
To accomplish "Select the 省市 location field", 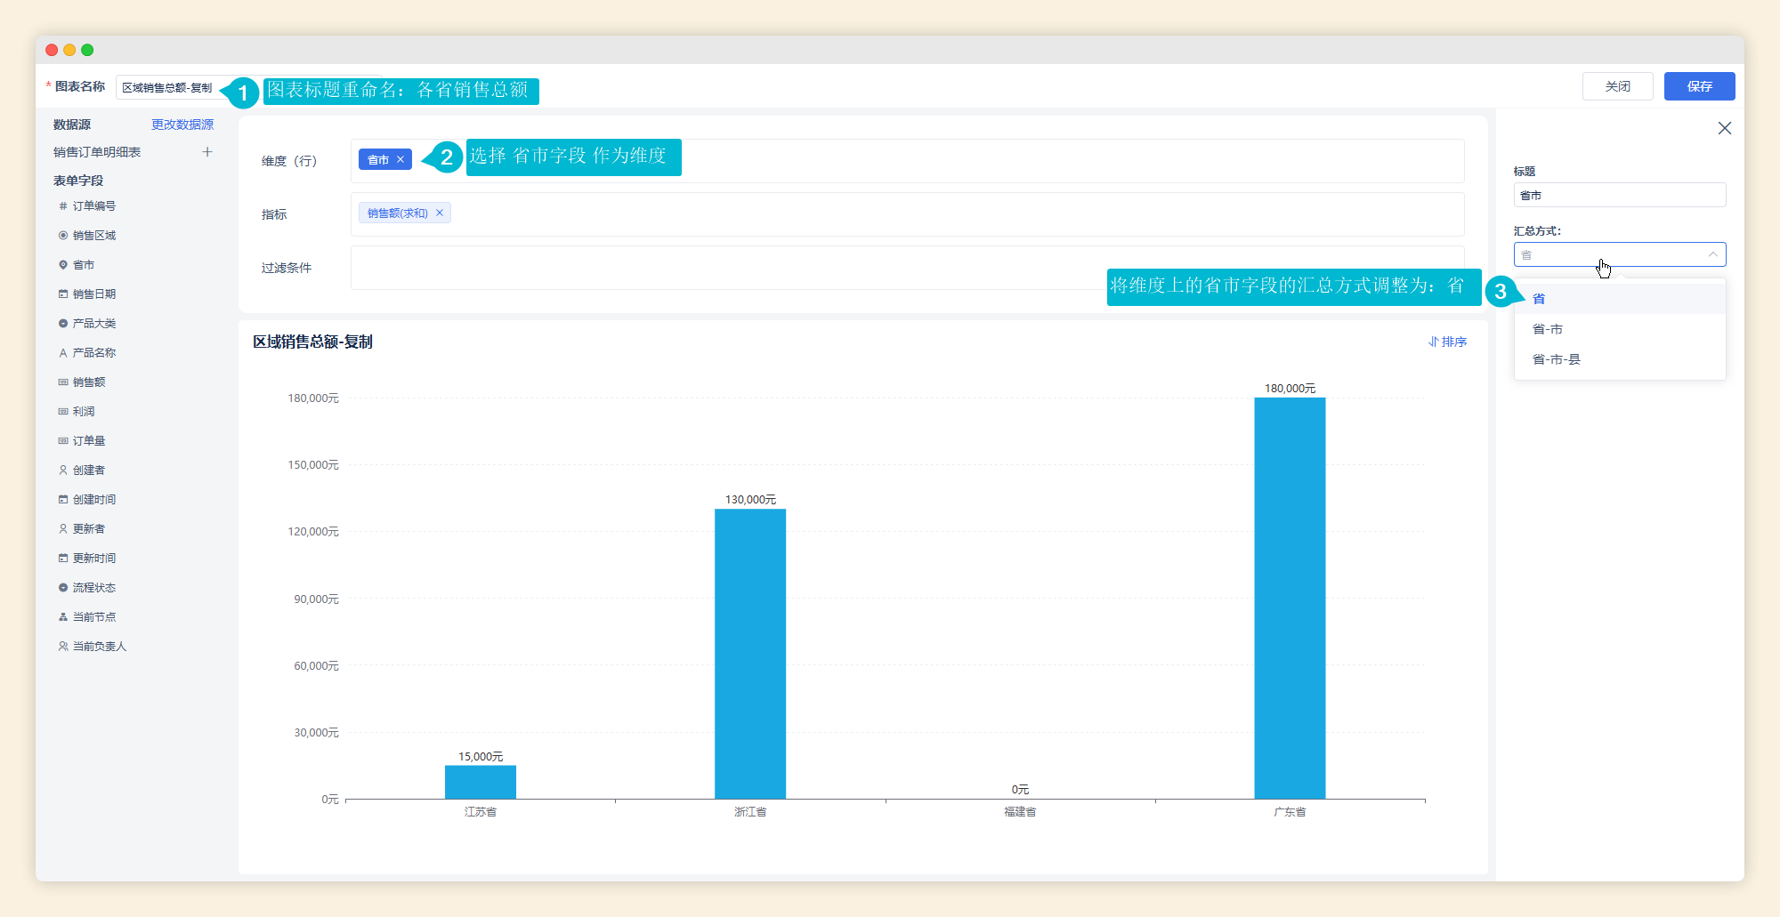I will 83,264.
